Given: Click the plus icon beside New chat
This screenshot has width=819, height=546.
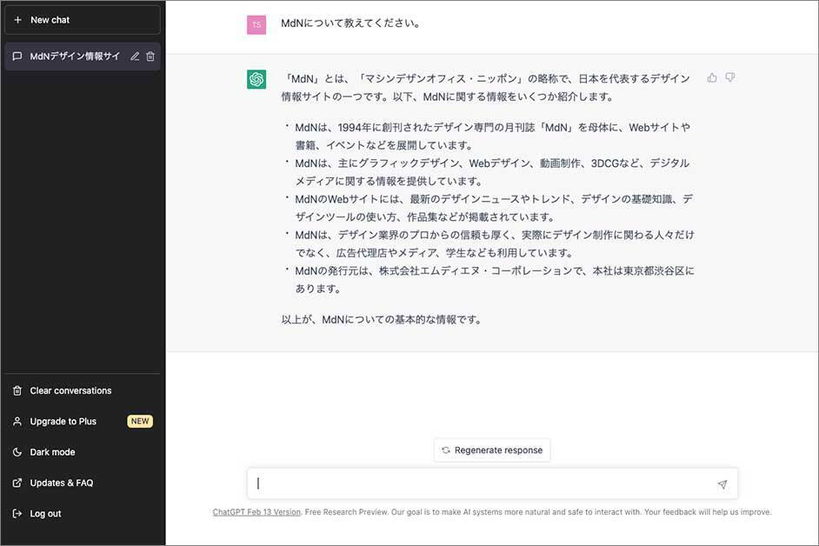Looking at the screenshot, I should [17, 20].
